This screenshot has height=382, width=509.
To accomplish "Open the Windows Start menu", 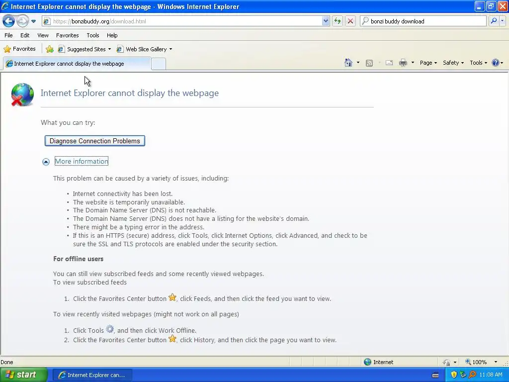I will pos(23,375).
